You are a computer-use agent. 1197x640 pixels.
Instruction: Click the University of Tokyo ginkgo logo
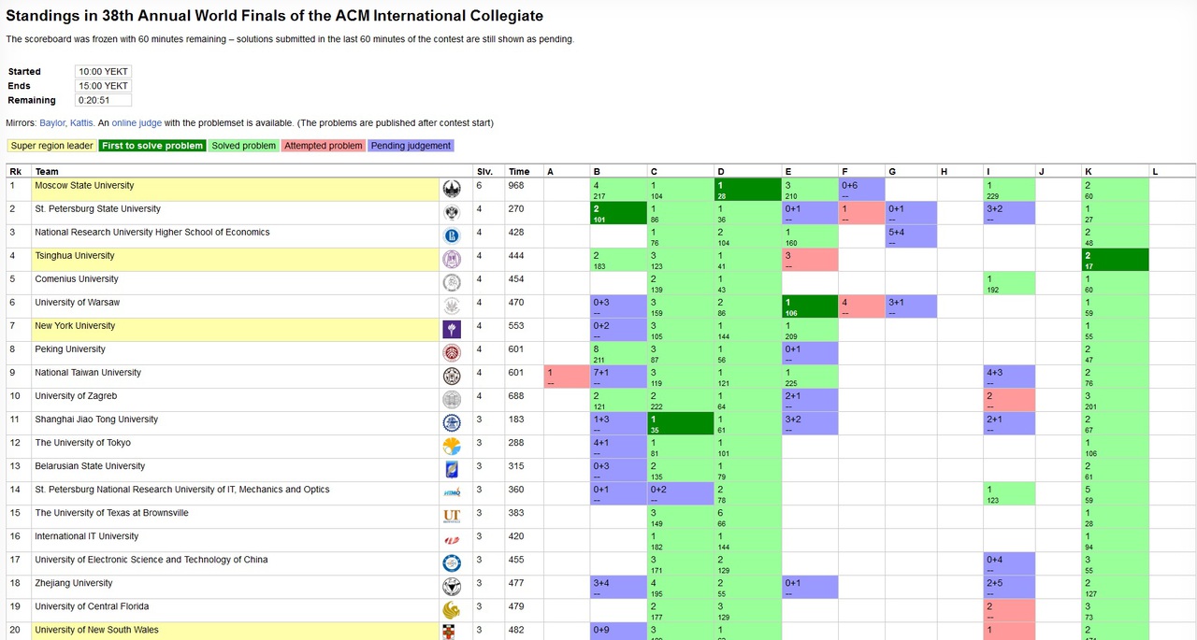(x=452, y=447)
